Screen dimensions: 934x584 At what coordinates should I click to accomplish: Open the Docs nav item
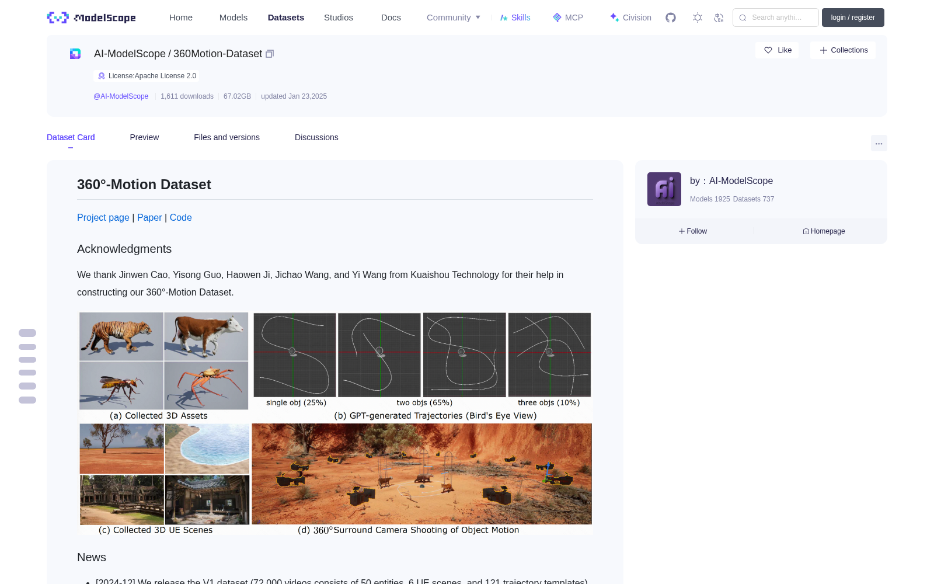pyautogui.click(x=391, y=18)
